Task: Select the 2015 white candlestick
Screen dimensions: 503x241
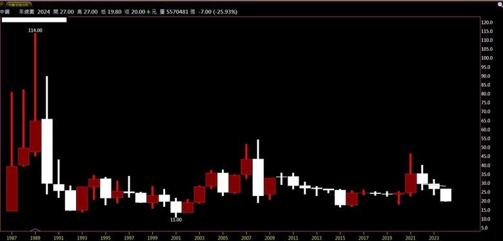Action: pyautogui.click(x=340, y=198)
